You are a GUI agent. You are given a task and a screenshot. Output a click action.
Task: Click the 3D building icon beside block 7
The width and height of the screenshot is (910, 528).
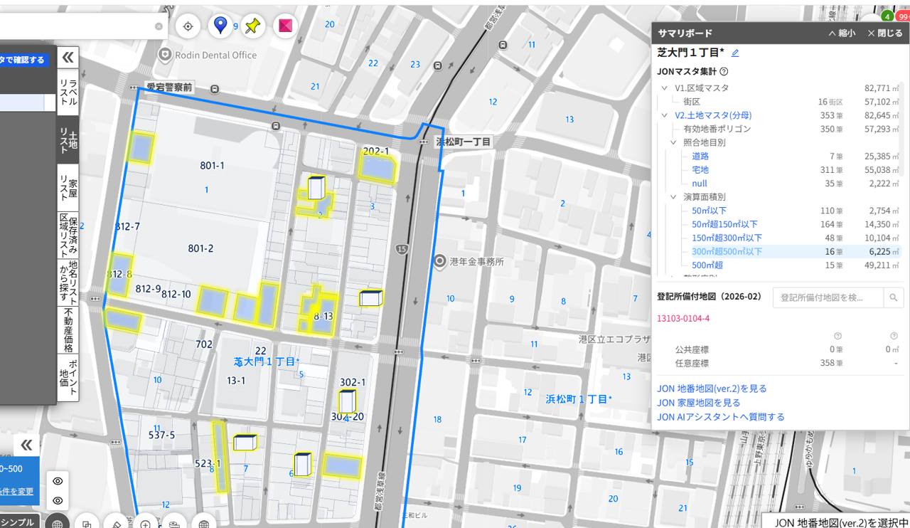tap(245, 443)
